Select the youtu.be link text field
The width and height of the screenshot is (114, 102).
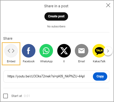(46, 76)
